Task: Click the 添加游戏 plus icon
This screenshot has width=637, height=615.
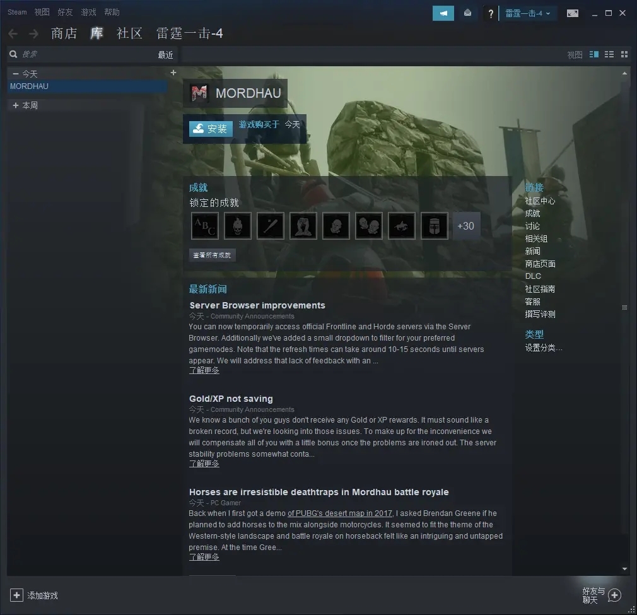Action: point(16,595)
